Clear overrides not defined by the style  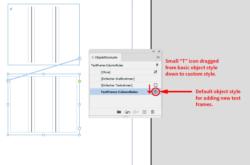point(128,112)
